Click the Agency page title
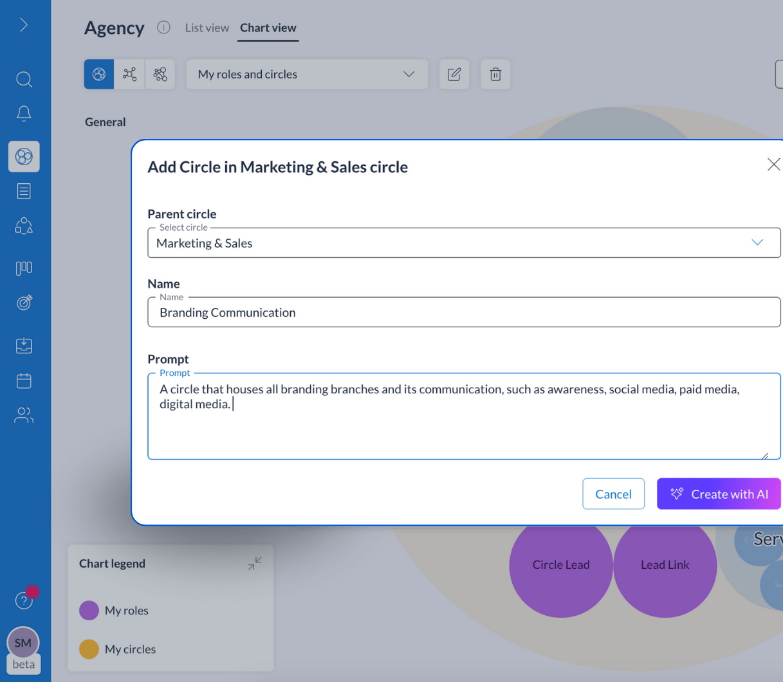This screenshot has width=783, height=682. [x=114, y=28]
